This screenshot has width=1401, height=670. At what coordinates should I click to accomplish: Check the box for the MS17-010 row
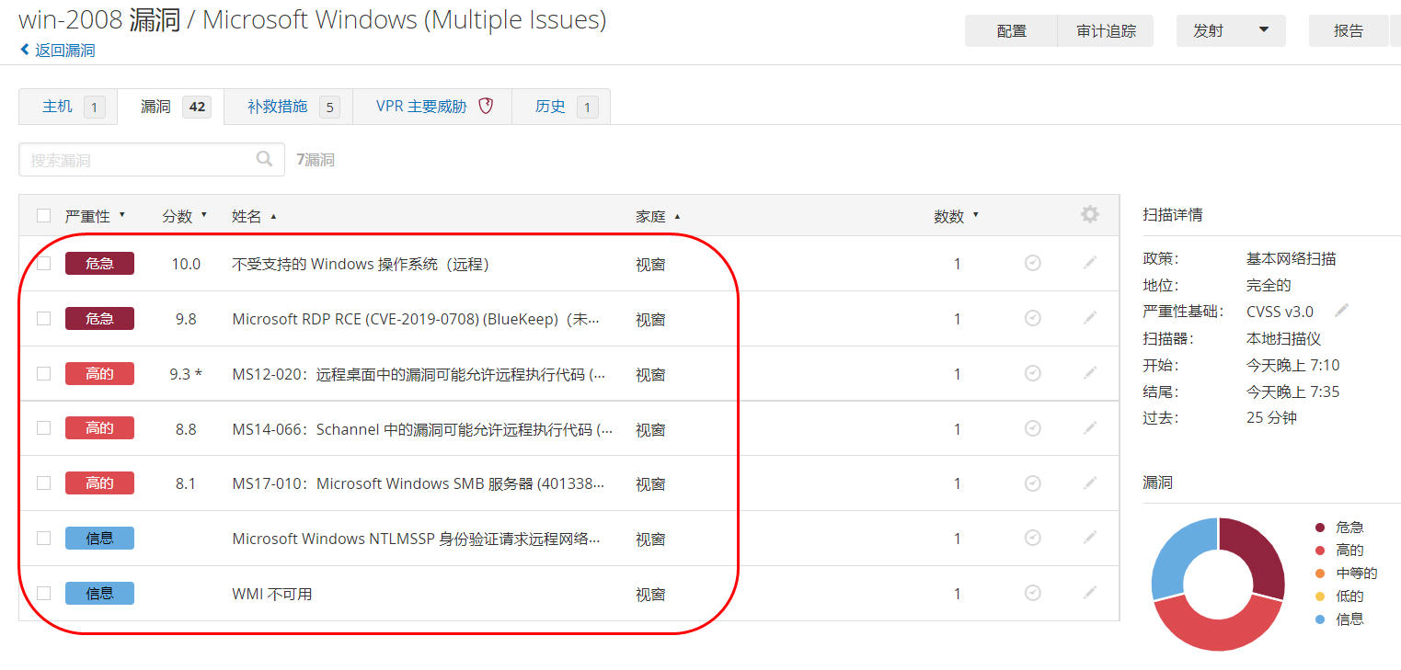coord(43,483)
